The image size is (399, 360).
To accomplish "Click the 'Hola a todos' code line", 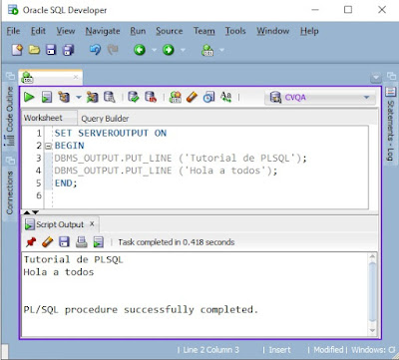I will [x=166, y=171].
